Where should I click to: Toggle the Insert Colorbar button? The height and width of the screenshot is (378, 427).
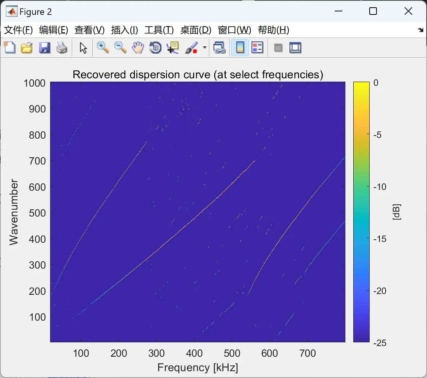tap(240, 47)
